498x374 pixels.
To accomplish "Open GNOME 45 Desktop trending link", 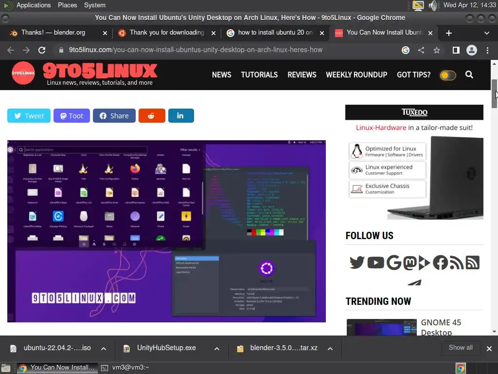I will pyautogui.click(x=441, y=327).
